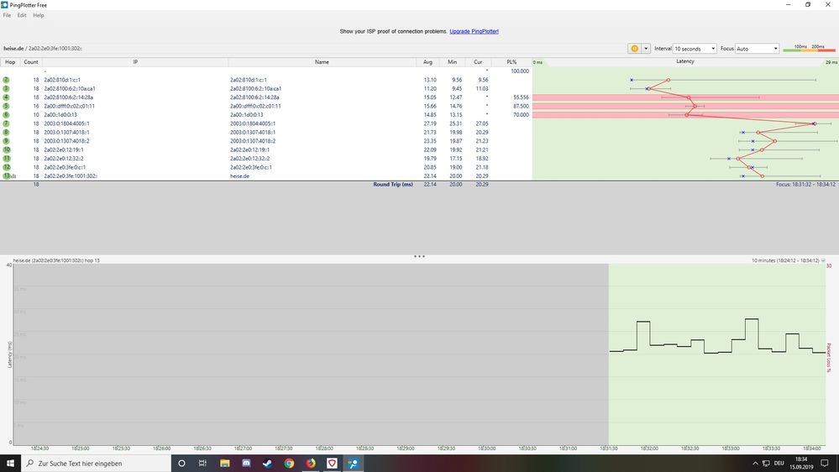Click the Name column header
Viewport: 839px width, 472px height.
pos(322,62)
